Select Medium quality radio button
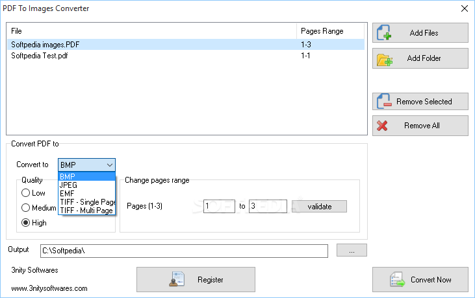Image resolution: width=475 pixels, height=298 pixels. (x=26, y=208)
